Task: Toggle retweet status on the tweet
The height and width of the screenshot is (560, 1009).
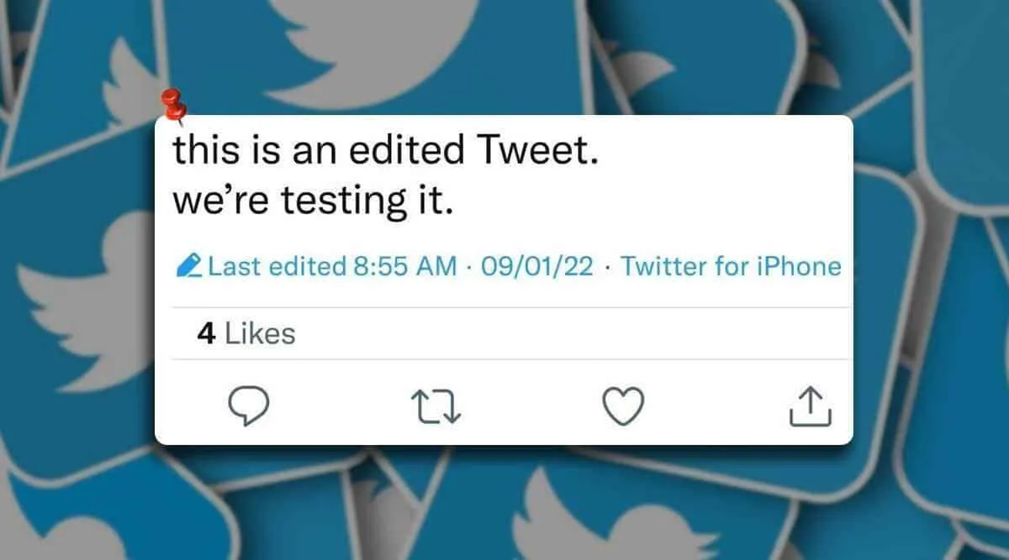Action: click(x=436, y=406)
